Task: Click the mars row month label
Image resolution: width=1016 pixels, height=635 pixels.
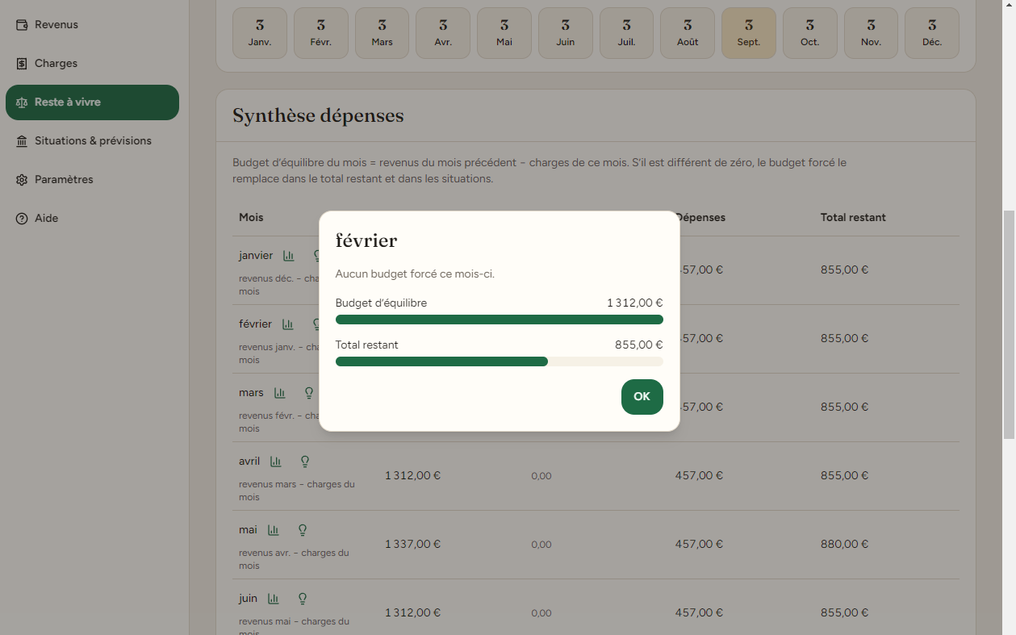Action: tap(251, 393)
